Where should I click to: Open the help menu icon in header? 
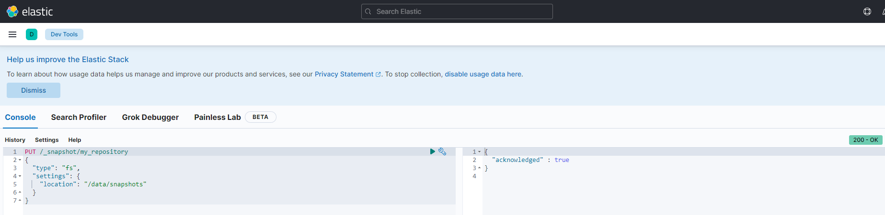pos(867,11)
